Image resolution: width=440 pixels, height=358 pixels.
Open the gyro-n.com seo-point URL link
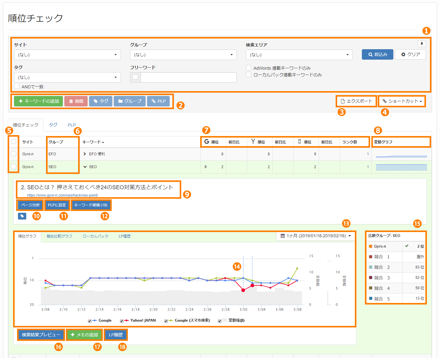[63, 195]
